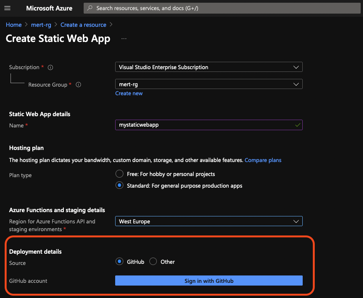This screenshot has width=363, height=298.
Task: Click the Microsoft Azure portal title
Action: tap(49, 8)
